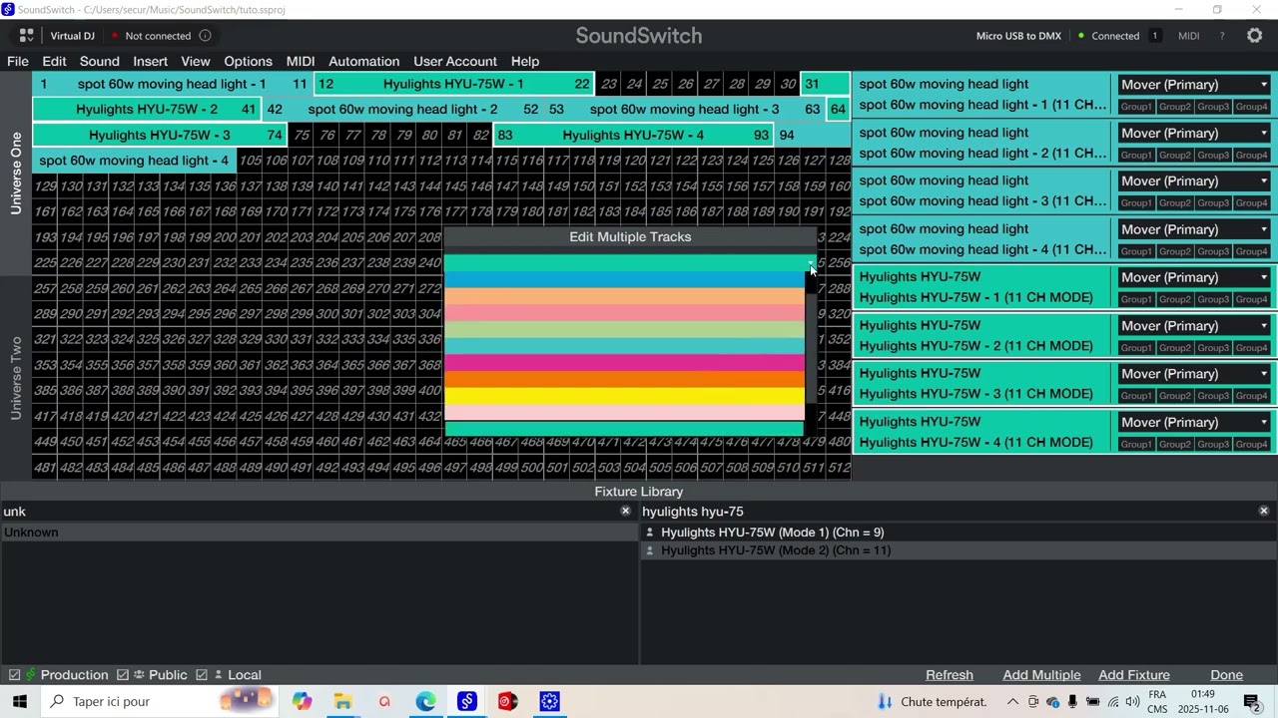This screenshot has height=718, width=1278.
Task: Open the blue gear taskbar app
Action: pyautogui.click(x=550, y=702)
